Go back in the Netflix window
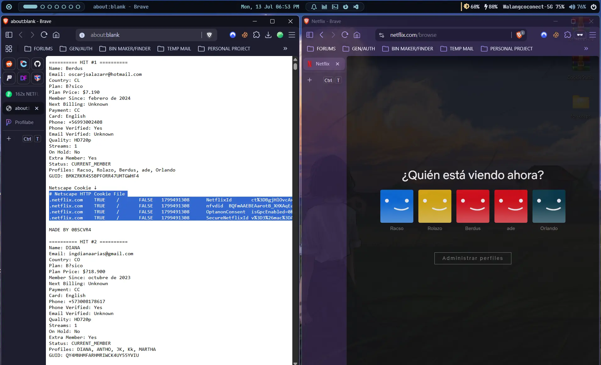 (x=322, y=35)
